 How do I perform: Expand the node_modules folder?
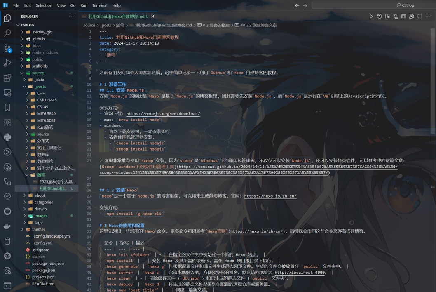pyautogui.click(x=22, y=52)
